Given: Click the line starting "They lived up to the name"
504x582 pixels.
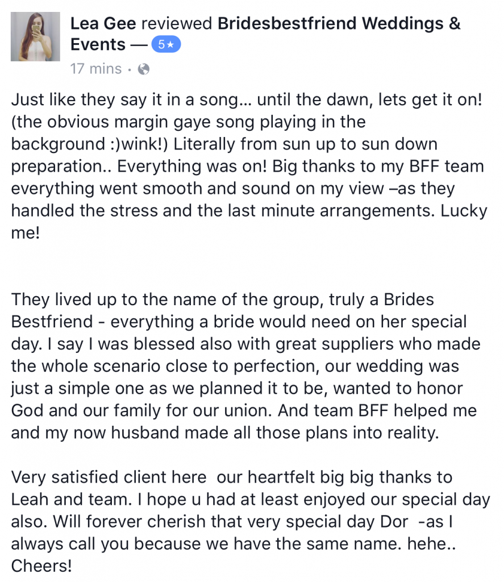Looking at the screenshot, I should [x=223, y=299].
